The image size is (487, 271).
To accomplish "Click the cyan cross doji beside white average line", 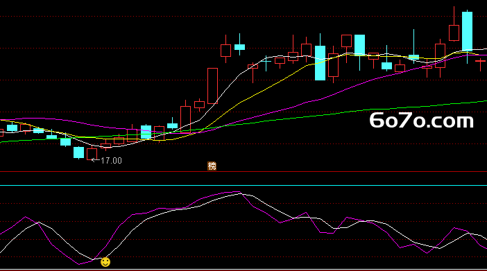I will (266, 62).
